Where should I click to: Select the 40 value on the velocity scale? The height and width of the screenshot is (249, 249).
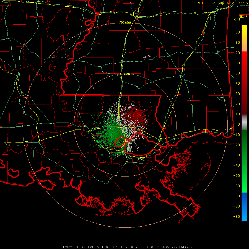pos(238,84)
